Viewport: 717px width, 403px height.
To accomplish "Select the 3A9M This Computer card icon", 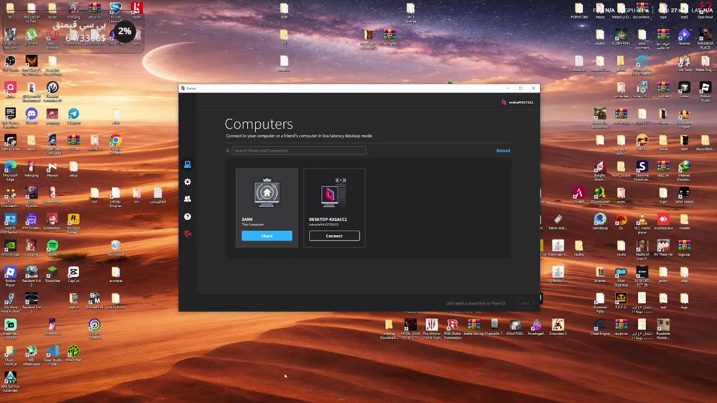I will [267, 193].
